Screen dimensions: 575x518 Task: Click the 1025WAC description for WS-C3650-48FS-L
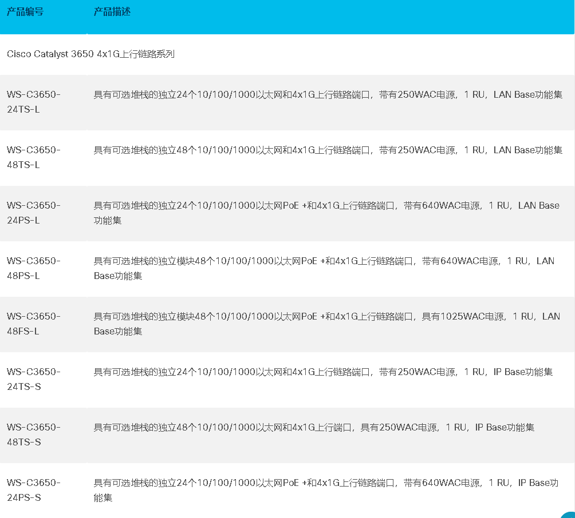[327, 324]
